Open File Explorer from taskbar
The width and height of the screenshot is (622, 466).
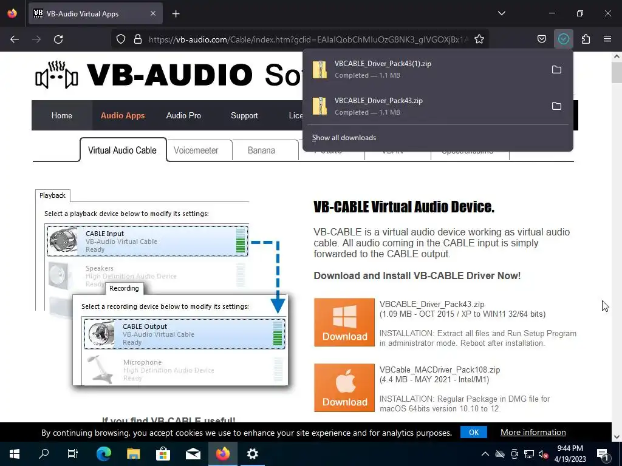tap(133, 454)
